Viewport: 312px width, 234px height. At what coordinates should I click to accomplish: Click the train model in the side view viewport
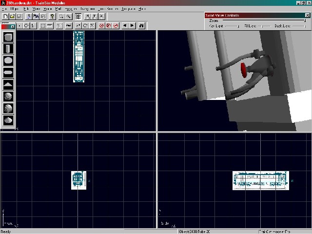point(261,180)
